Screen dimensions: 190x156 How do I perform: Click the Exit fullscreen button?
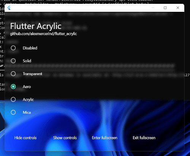[x=144, y=138]
